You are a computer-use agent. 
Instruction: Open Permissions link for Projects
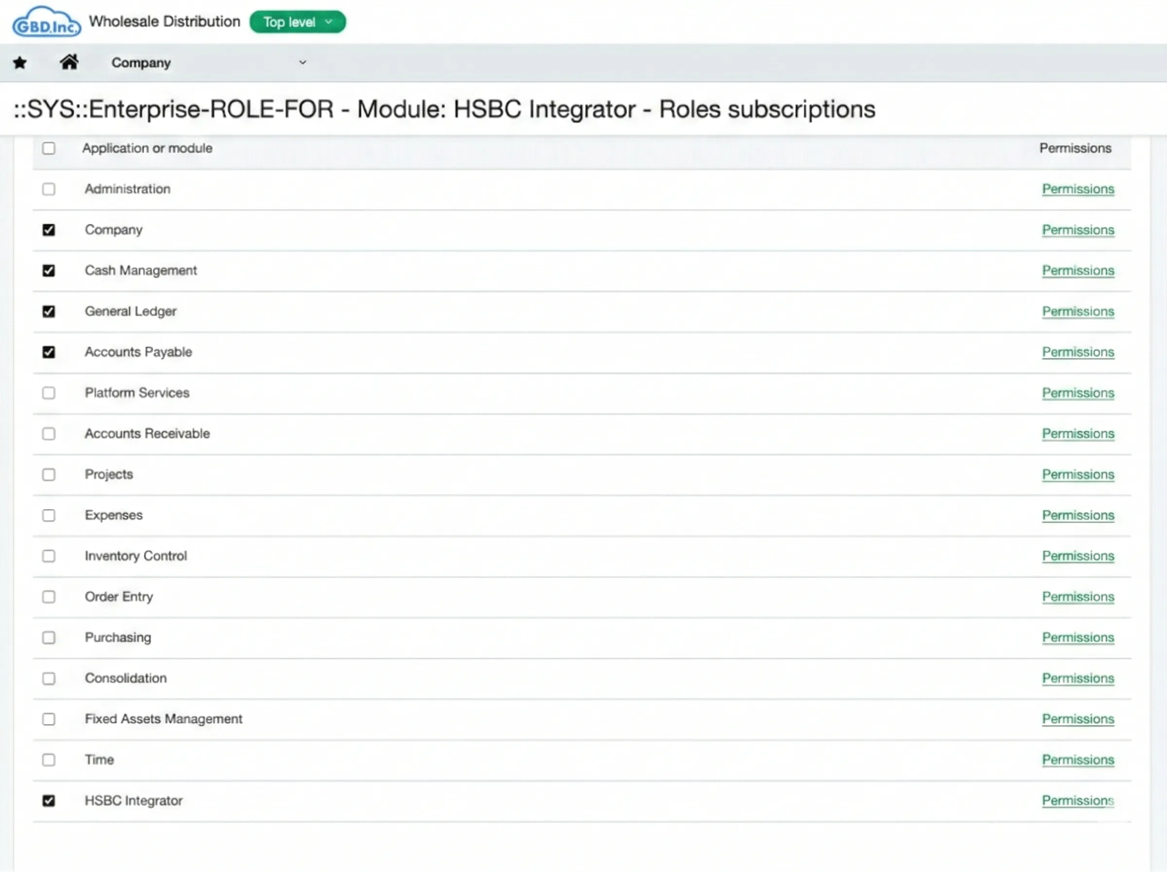[x=1078, y=474]
